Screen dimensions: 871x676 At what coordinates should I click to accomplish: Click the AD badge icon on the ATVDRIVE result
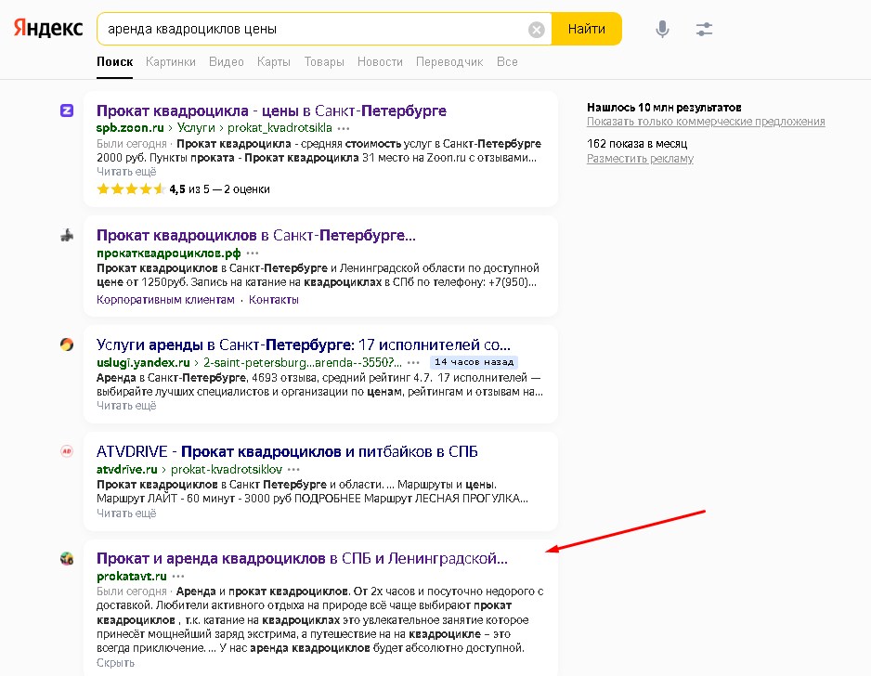pos(66,451)
